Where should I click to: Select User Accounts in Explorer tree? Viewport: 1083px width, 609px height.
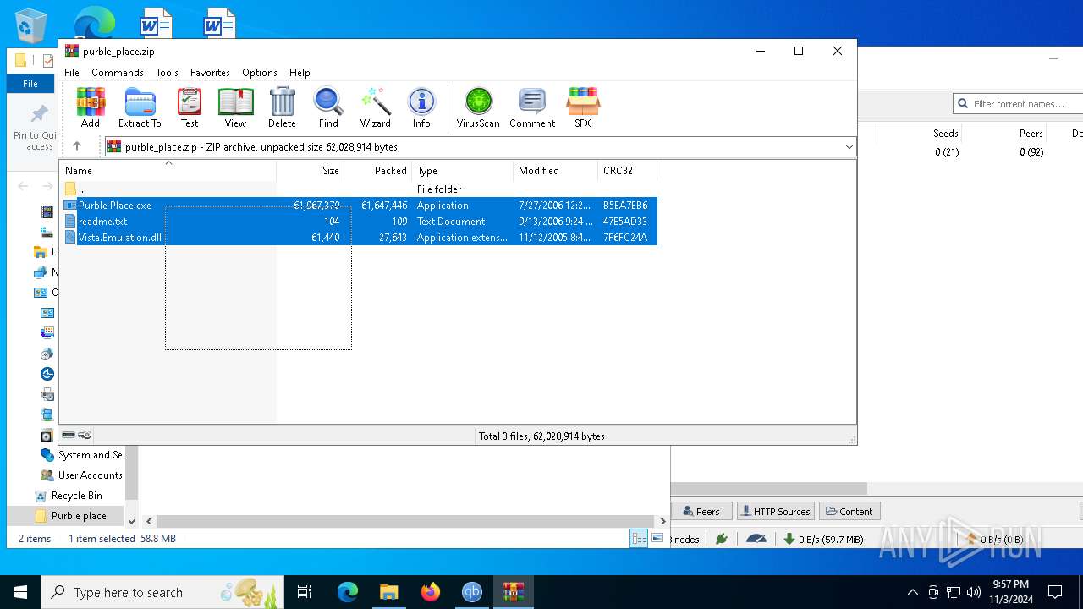coord(90,475)
